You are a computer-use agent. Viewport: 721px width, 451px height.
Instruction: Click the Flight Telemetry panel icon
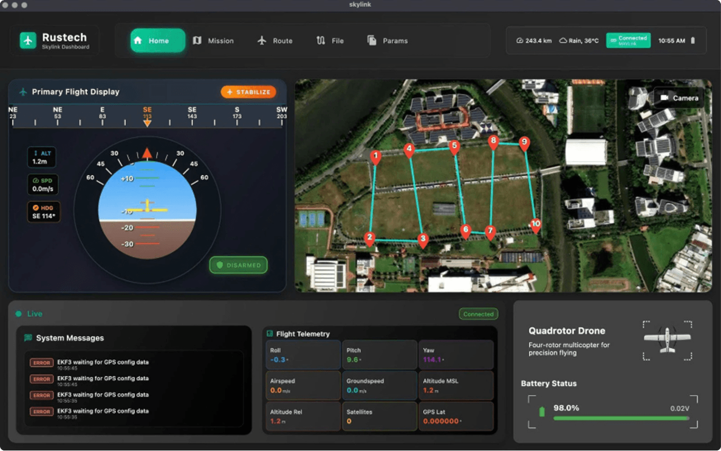(269, 334)
